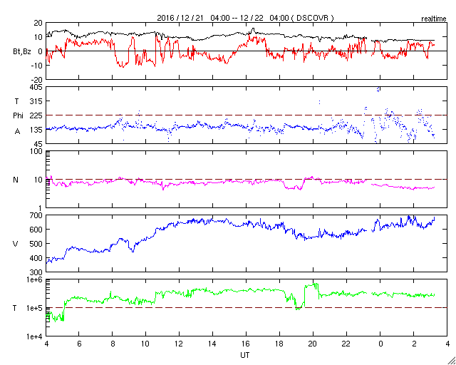Click the 1e+6 label on temperature panel

[36, 279]
